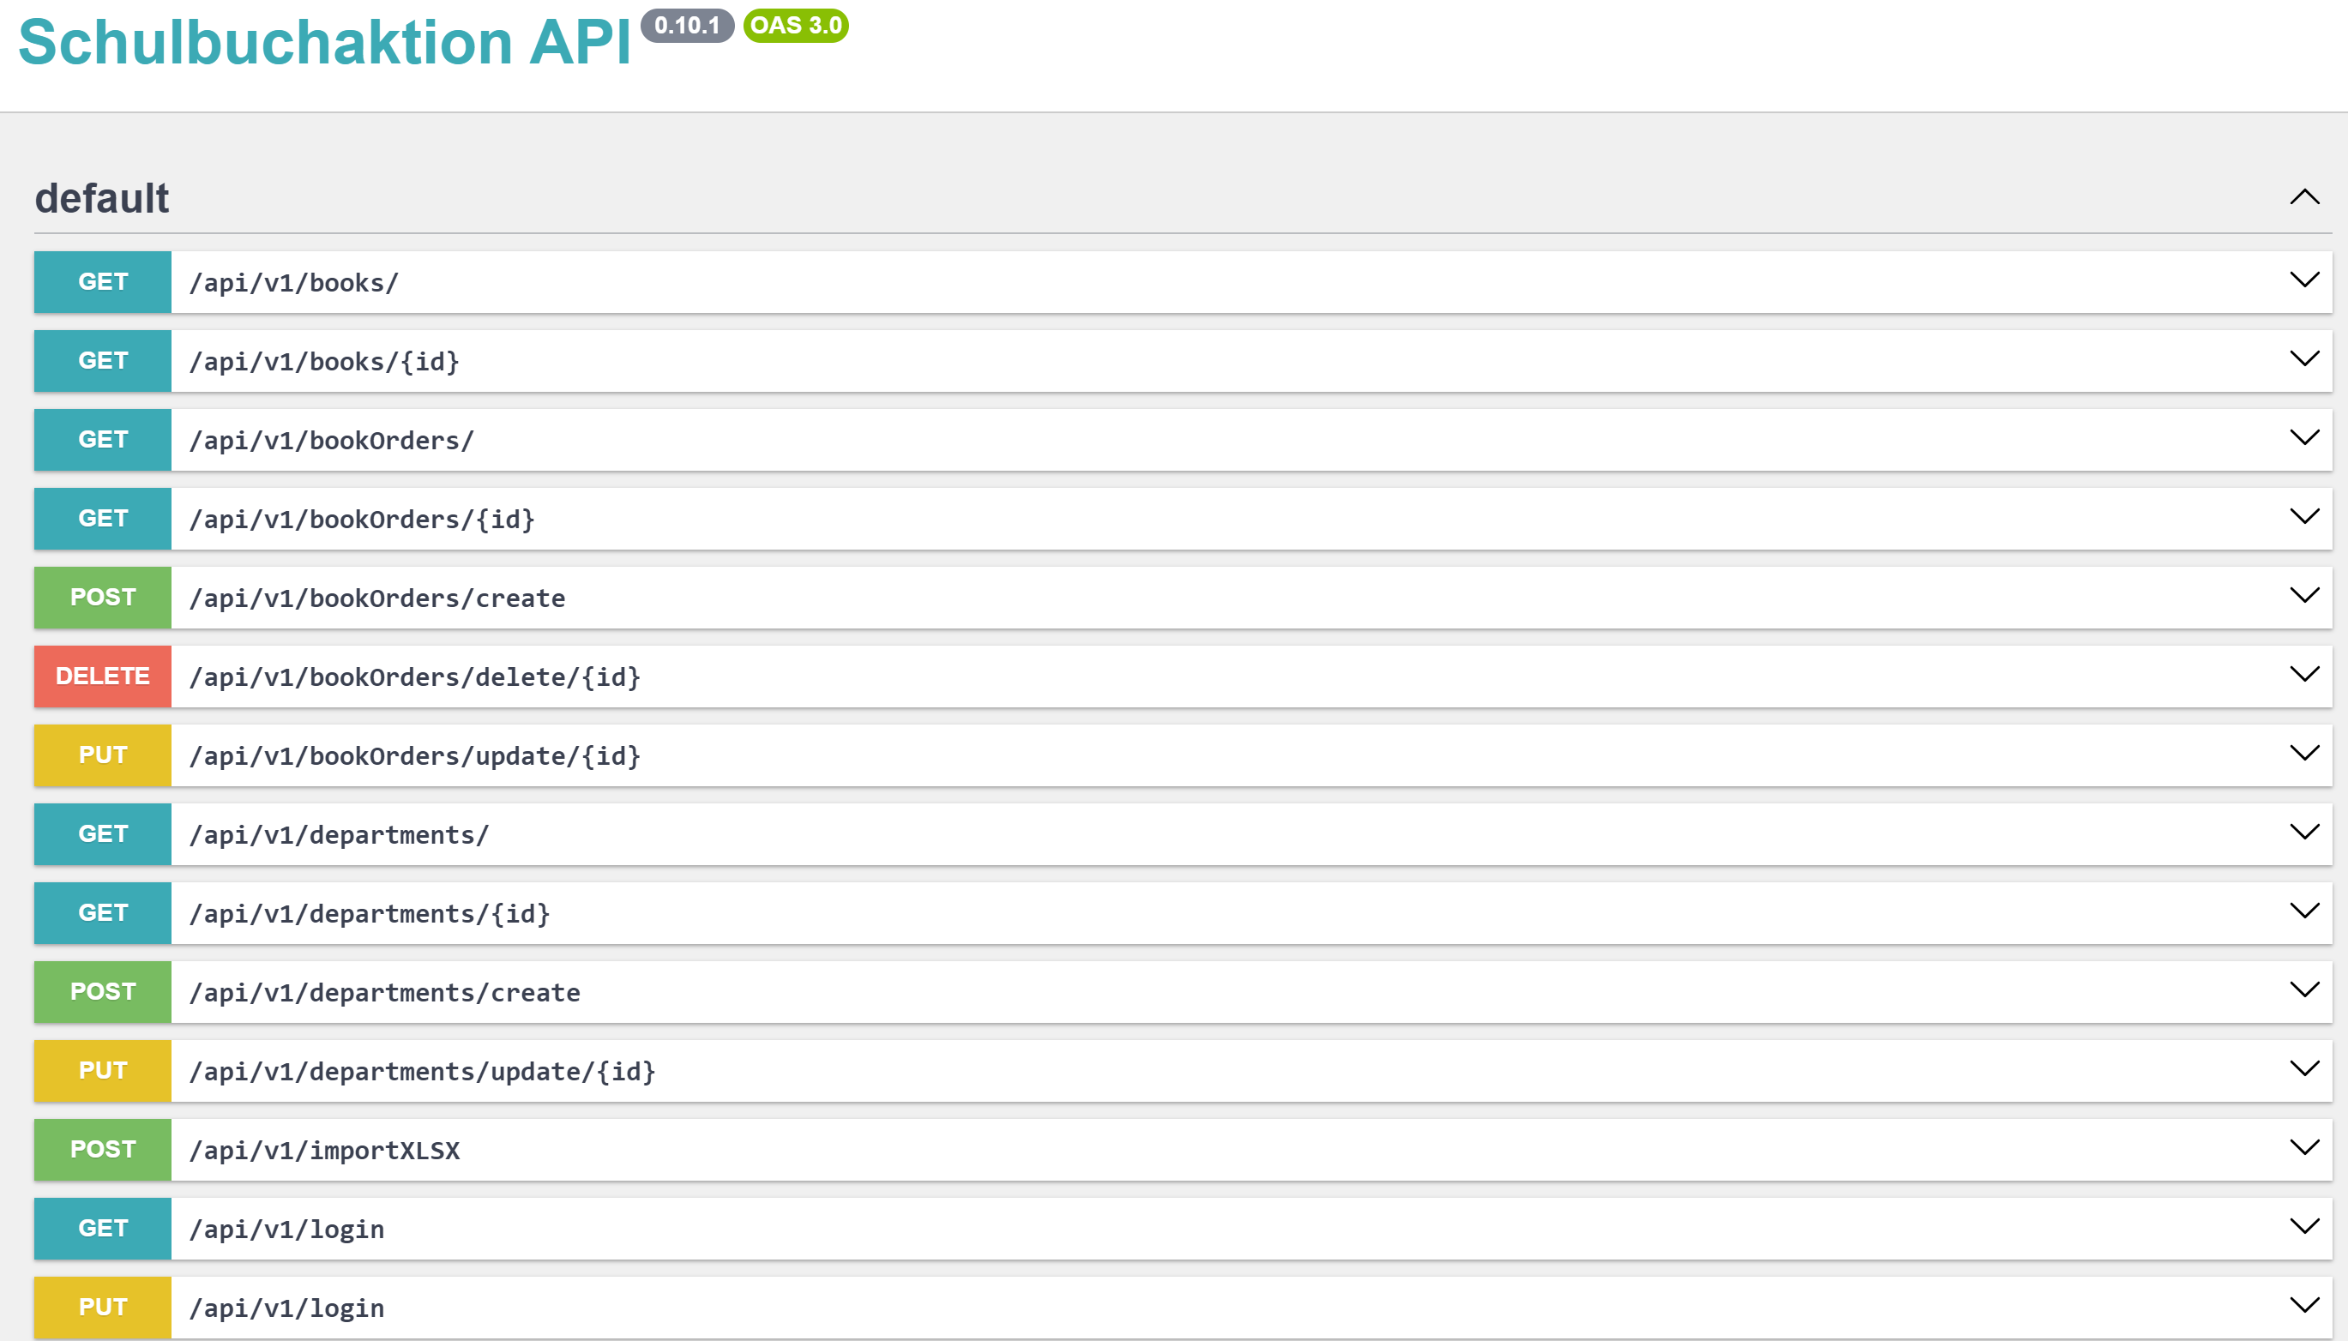Open the /api/v1/bookOrders/create endpoint path
This screenshot has height=1341, width=2348.
tap(377, 598)
